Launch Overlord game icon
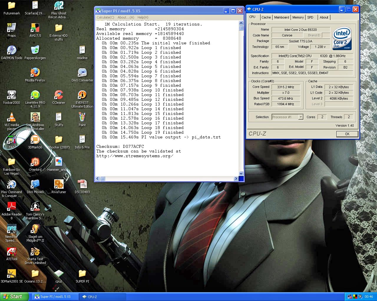This screenshot has width=377, height=301. [x=35, y=162]
